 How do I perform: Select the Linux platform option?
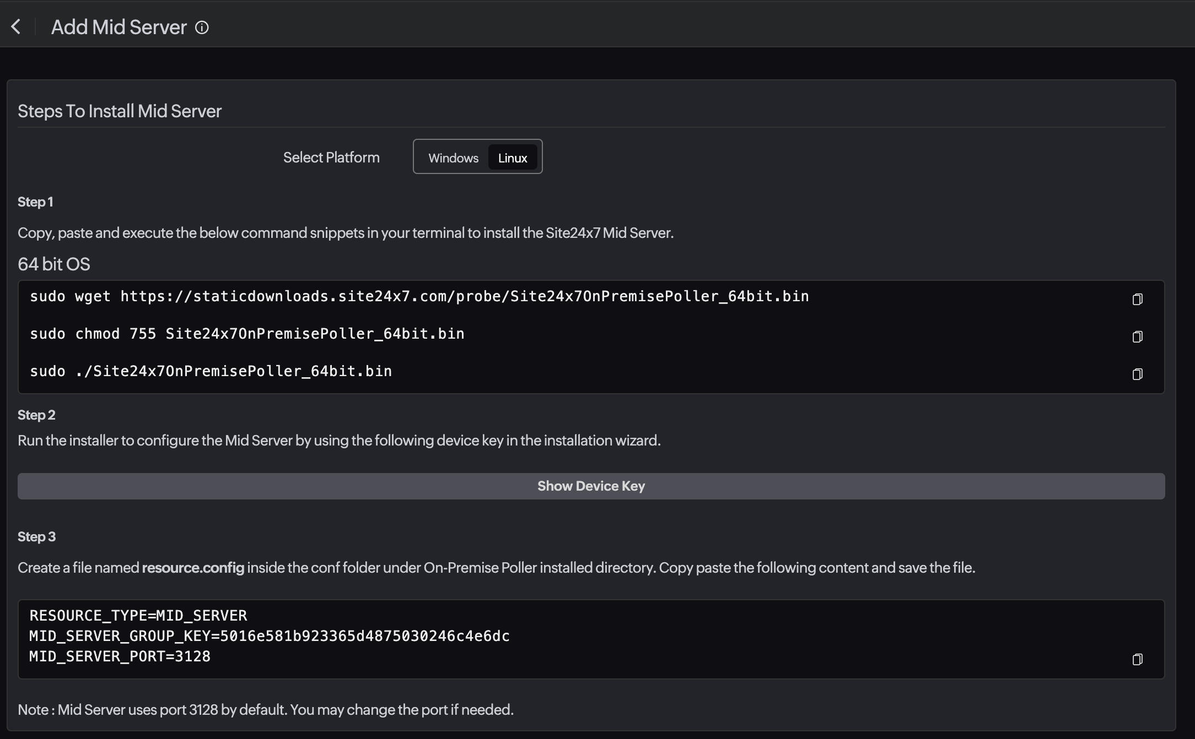click(x=512, y=158)
